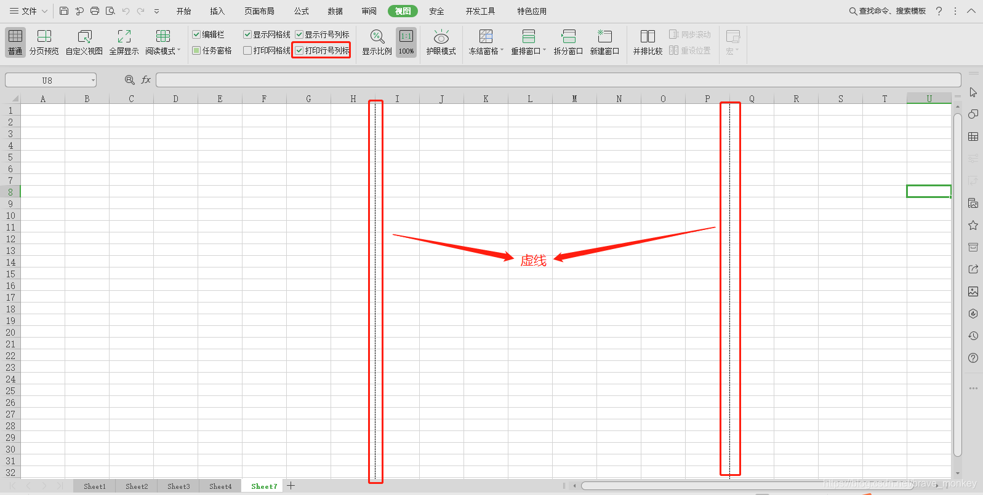Split the window (拆分窗口)

568,42
